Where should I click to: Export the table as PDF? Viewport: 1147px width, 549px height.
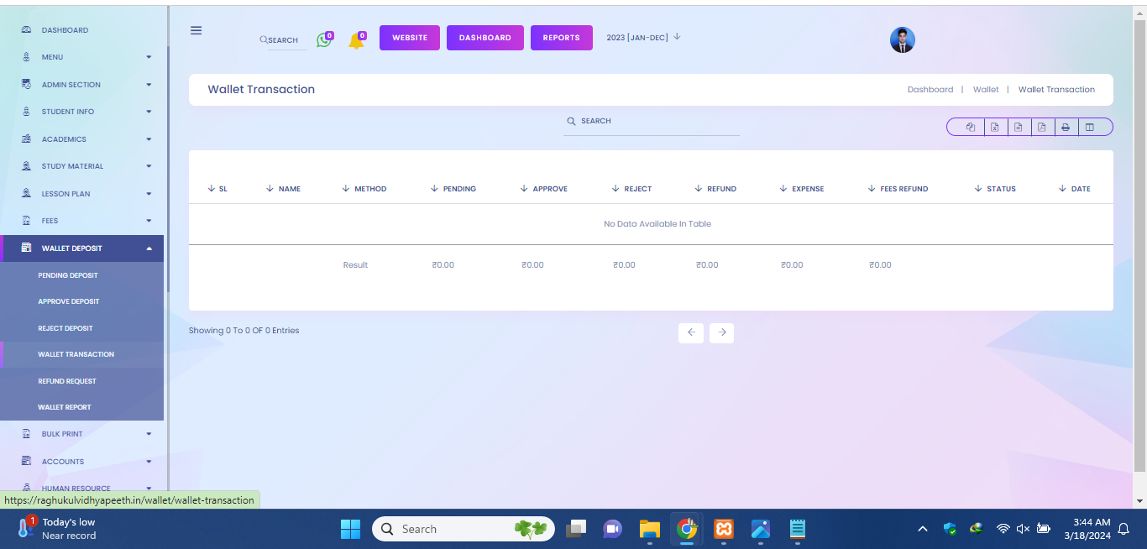point(1041,128)
